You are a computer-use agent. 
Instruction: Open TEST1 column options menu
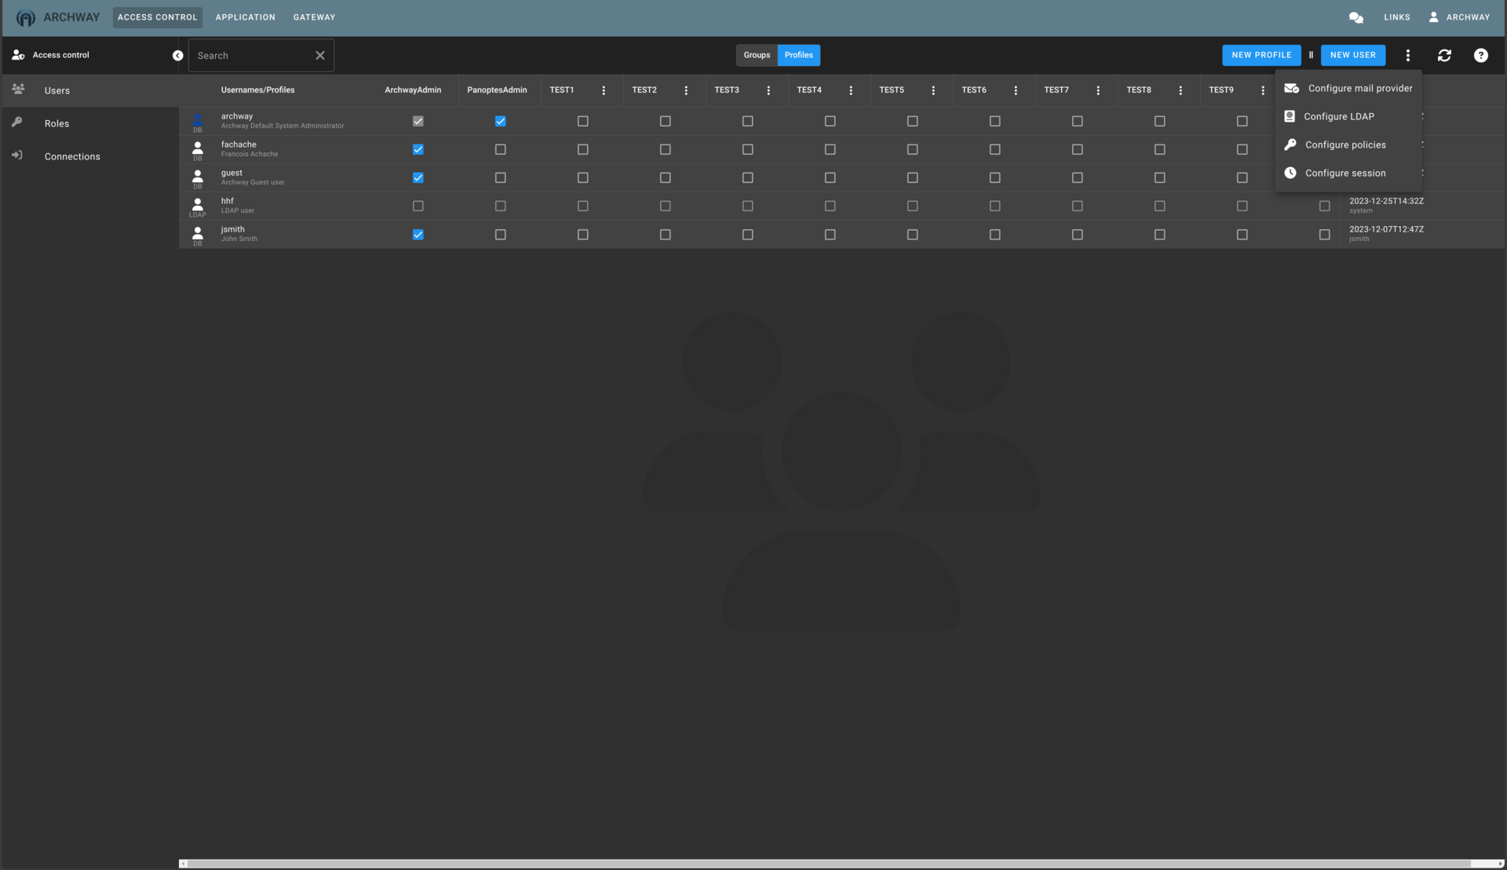coord(603,90)
